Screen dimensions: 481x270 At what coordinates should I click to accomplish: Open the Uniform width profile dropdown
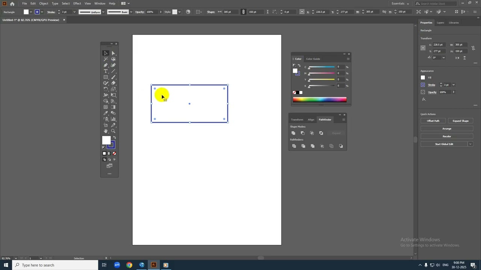point(103,12)
